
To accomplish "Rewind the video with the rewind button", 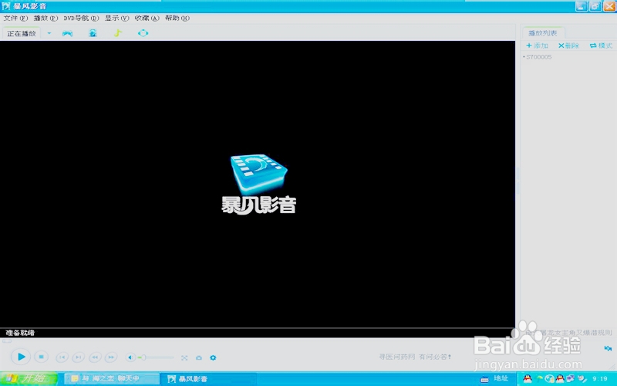I will tap(95, 357).
